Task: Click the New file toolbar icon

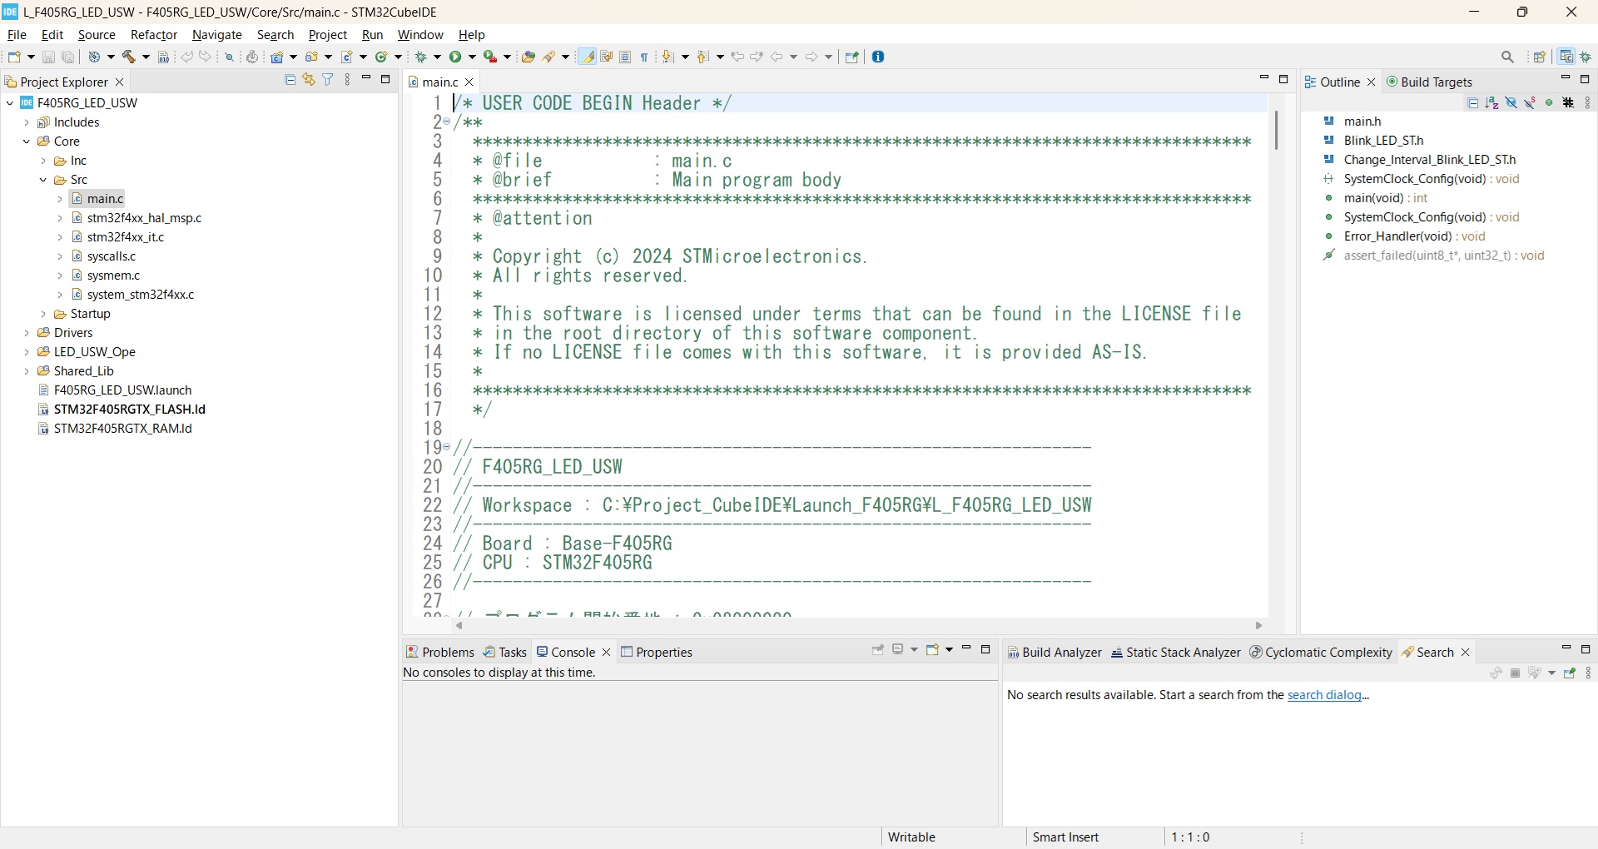Action: tap(14, 57)
